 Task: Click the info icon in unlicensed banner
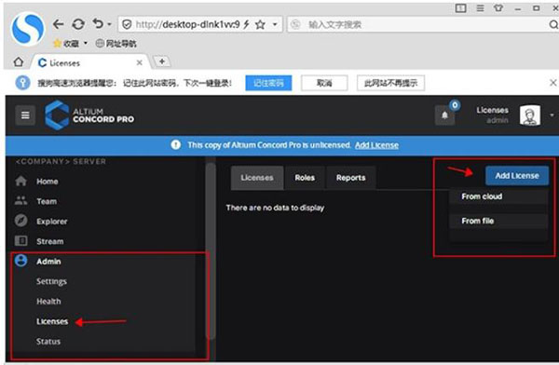[x=176, y=144]
